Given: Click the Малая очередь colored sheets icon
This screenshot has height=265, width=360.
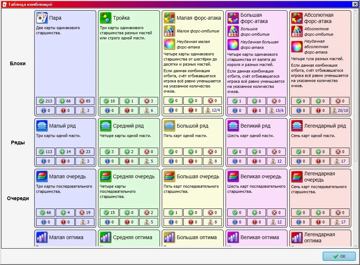Looking at the screenshot, I should coord(42,176).
